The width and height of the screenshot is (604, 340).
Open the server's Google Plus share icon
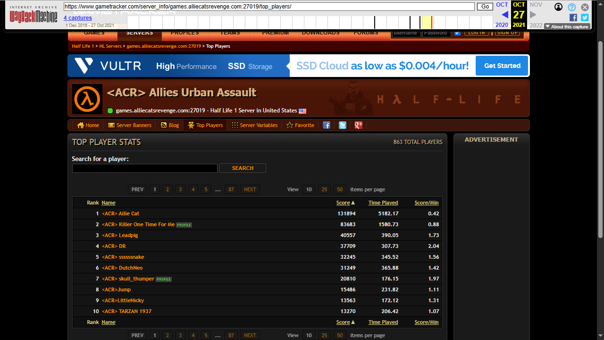tap(359, 125)
